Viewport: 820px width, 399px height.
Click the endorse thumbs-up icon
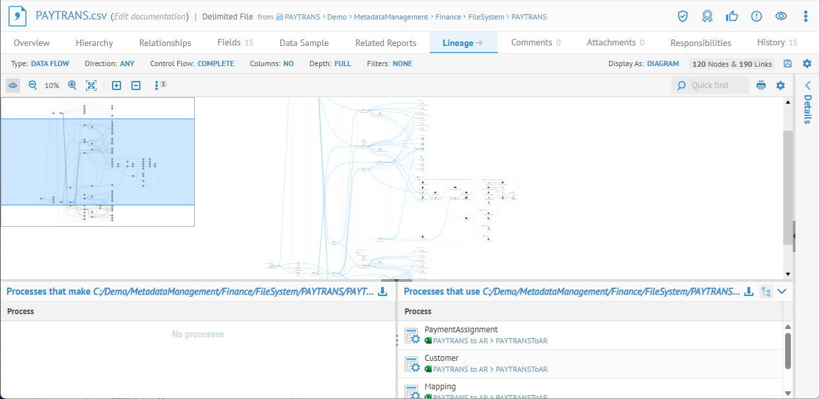(732, 16)
